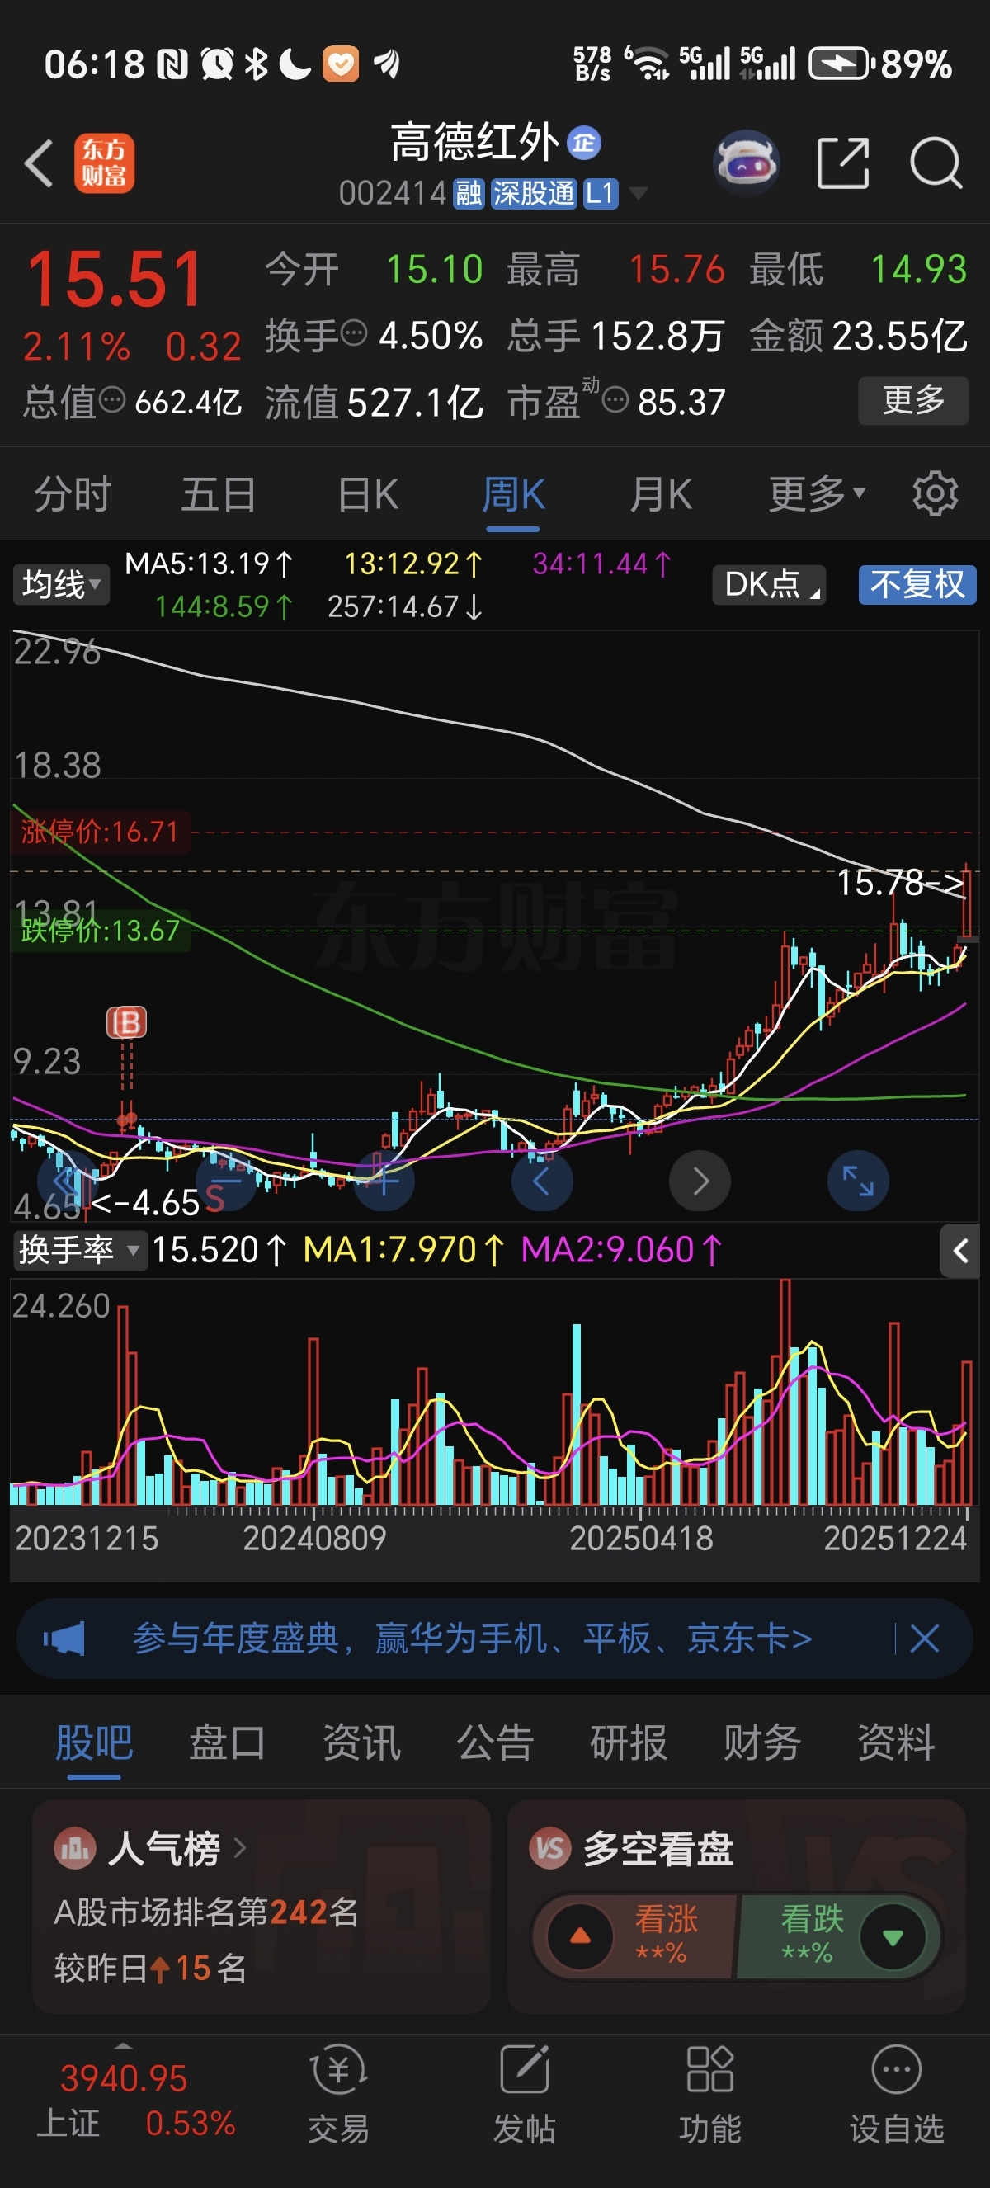The width and height of the screenshot is (990, 2188).
Task: Move chart right with arrow button
Action: (700, 1181)
